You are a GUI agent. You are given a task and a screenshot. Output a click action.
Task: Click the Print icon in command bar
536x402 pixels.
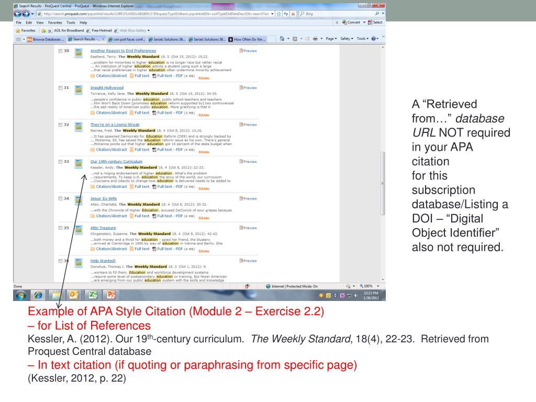click(315, 39)
